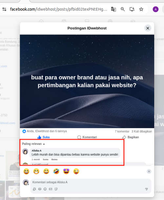Click the send comment arrow icon
Screen dimensions: 164x200
pos(147,189)
